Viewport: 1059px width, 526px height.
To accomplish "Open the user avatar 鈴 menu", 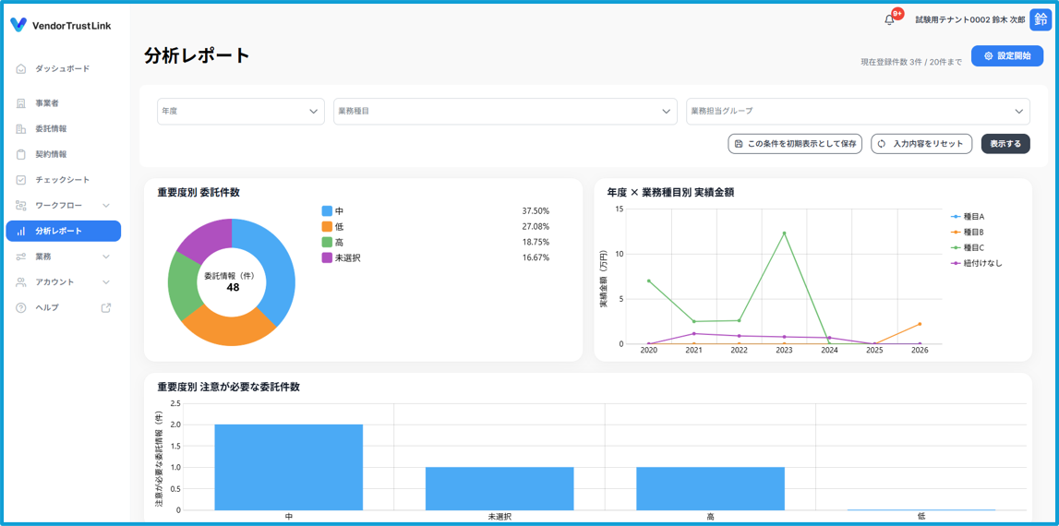I will click(x=1041, y=19).
